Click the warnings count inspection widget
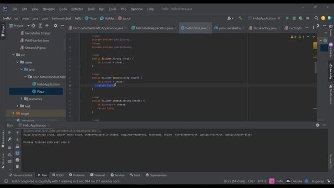The height and width of the screenshot is (188, 334). coord(297,37)
